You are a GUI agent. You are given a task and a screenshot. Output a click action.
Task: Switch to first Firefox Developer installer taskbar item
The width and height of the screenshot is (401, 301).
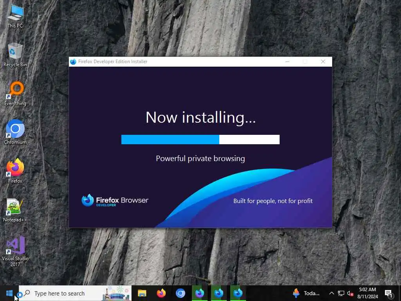click(199, 293)
